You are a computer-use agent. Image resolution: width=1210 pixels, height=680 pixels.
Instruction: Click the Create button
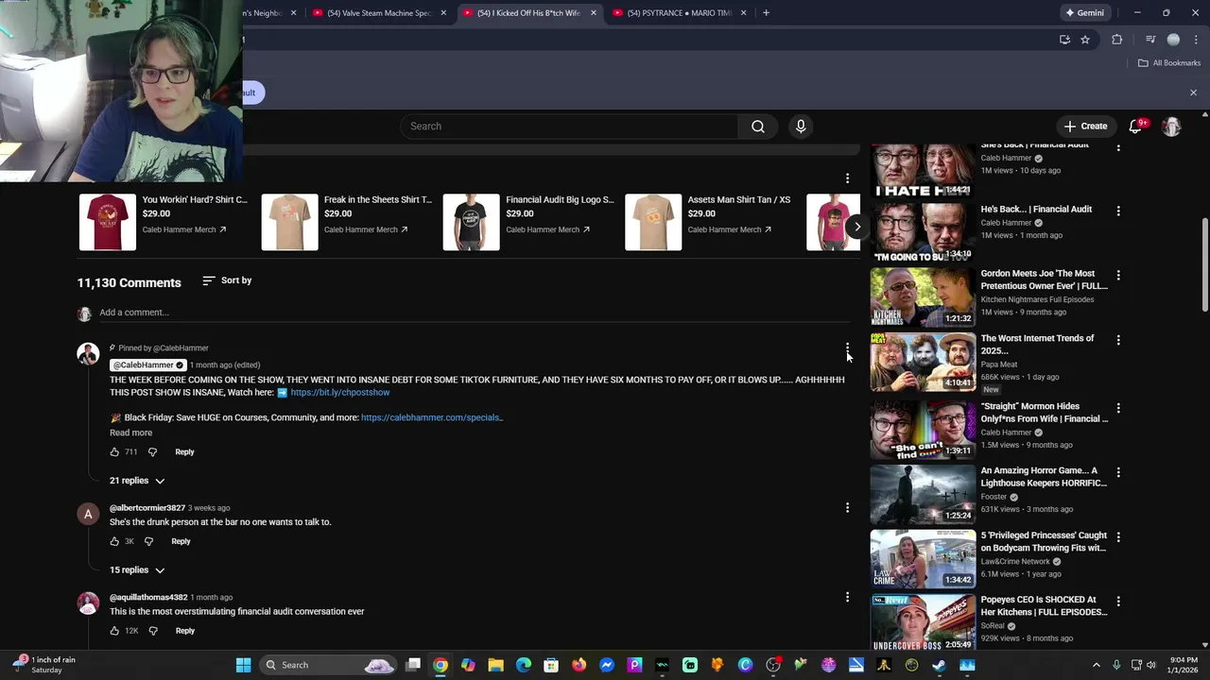click(1085, 127)
